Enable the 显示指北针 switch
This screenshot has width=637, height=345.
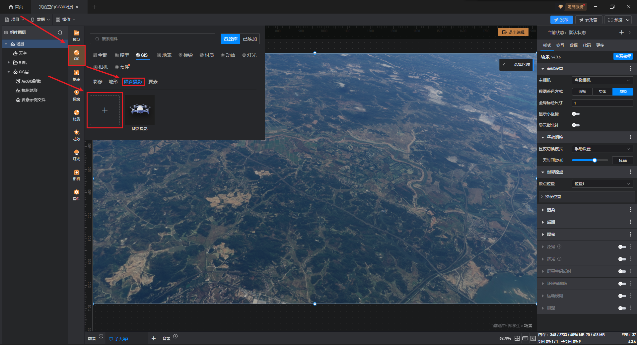[x=576, y=125]
